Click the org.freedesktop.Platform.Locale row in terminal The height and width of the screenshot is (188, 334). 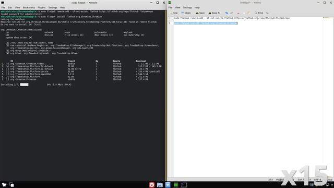coord(80,72)
